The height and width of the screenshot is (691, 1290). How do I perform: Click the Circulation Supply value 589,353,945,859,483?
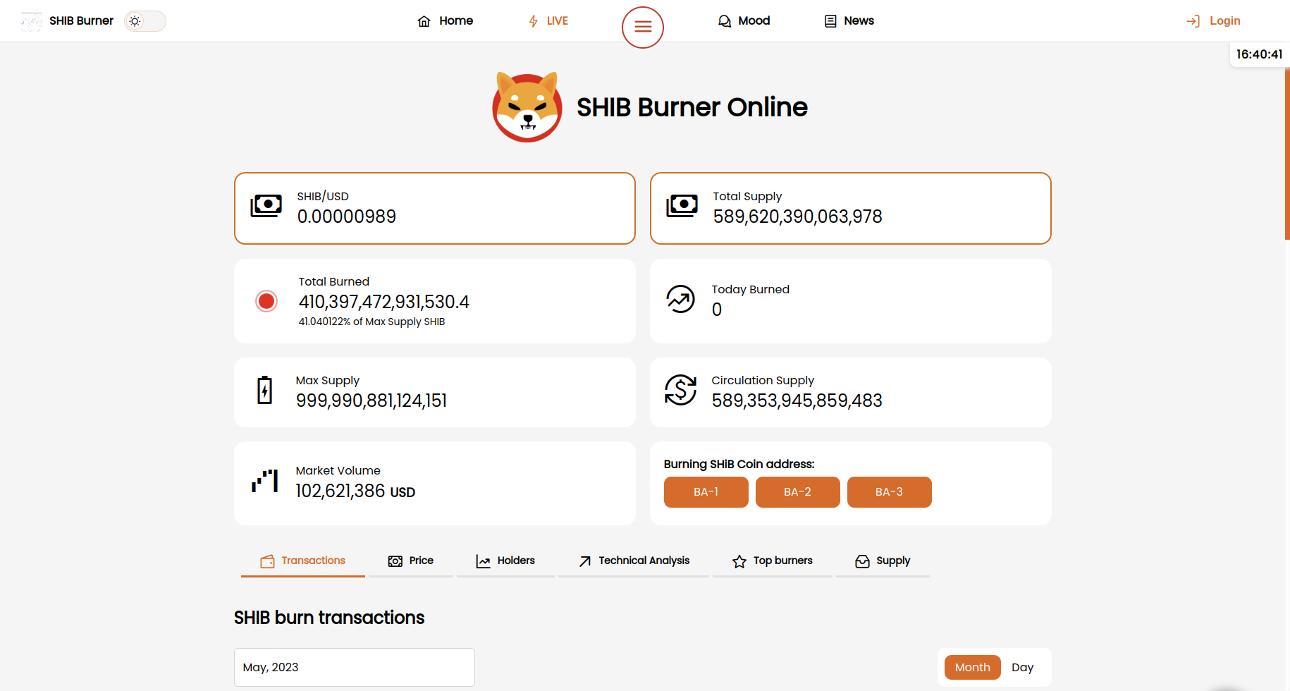797,400
